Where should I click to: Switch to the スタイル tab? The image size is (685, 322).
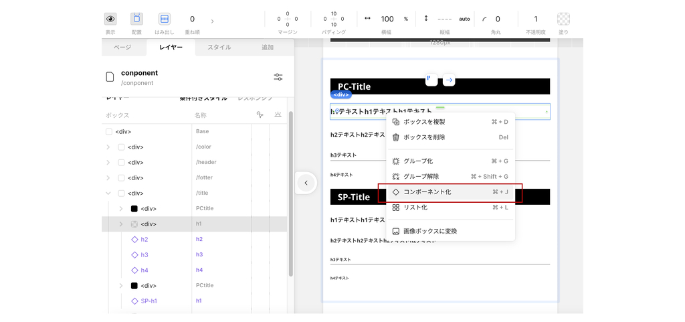(219, 48)
